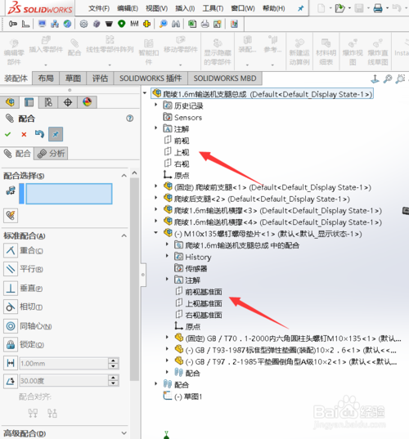Open the PropertyManager tab icon
This screenshot has height=439, width=409.
coord(29,102)
